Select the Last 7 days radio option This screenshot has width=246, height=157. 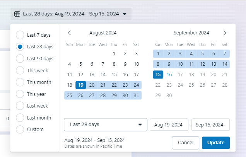point(20,35)
